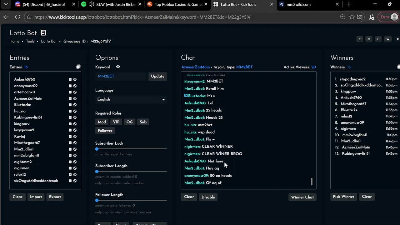
Task: Toggle the OG required role
Action: [129, 122]
